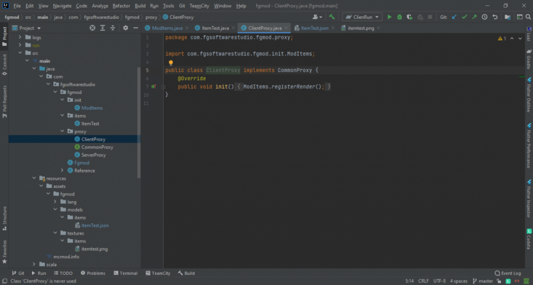
Task: Toggle the Pull Requests side tab
Action: (4, 101)
